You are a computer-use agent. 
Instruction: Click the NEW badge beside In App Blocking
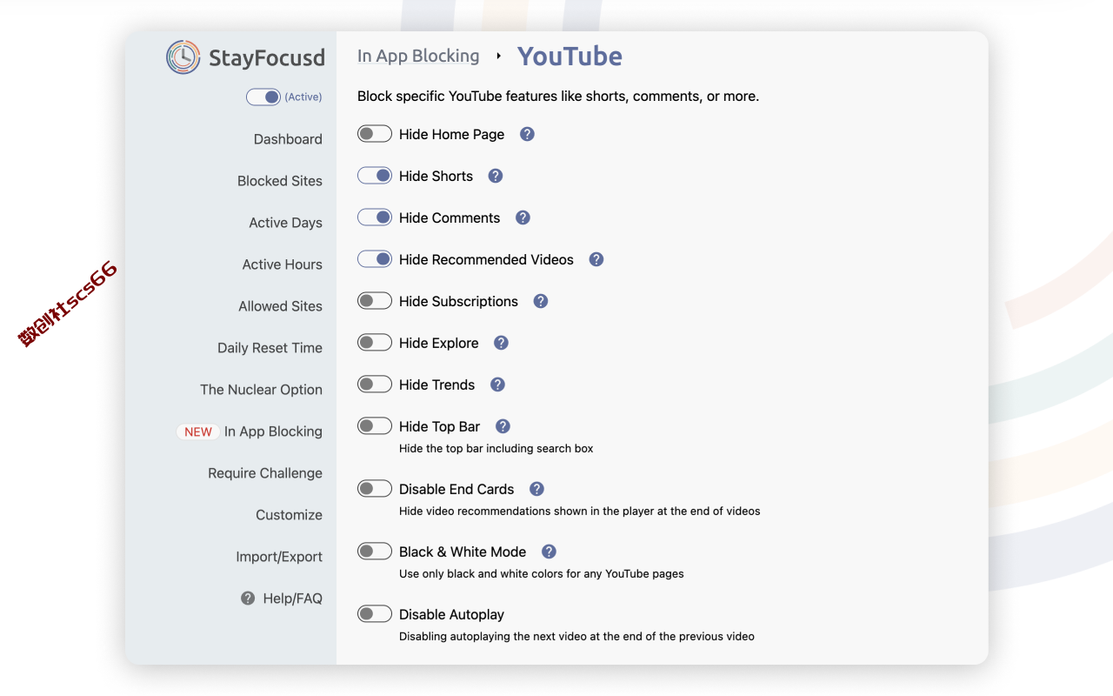tap(198, 432)
